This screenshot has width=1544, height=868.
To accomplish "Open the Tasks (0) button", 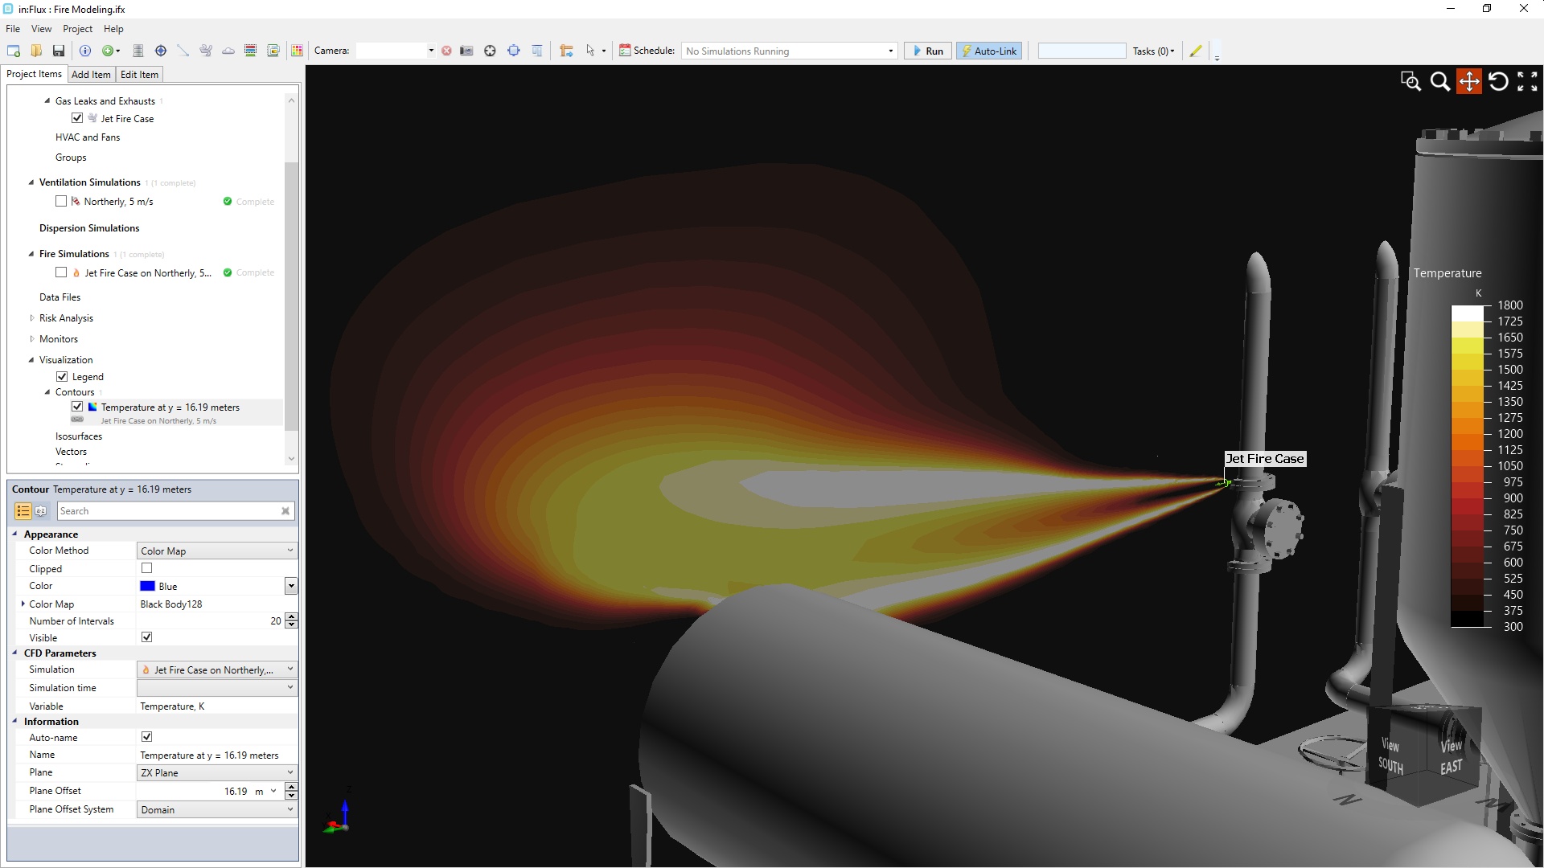I will point(1153,51).
